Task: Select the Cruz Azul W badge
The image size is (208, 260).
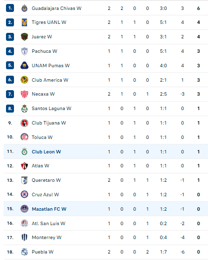Action: coord(24,194)
